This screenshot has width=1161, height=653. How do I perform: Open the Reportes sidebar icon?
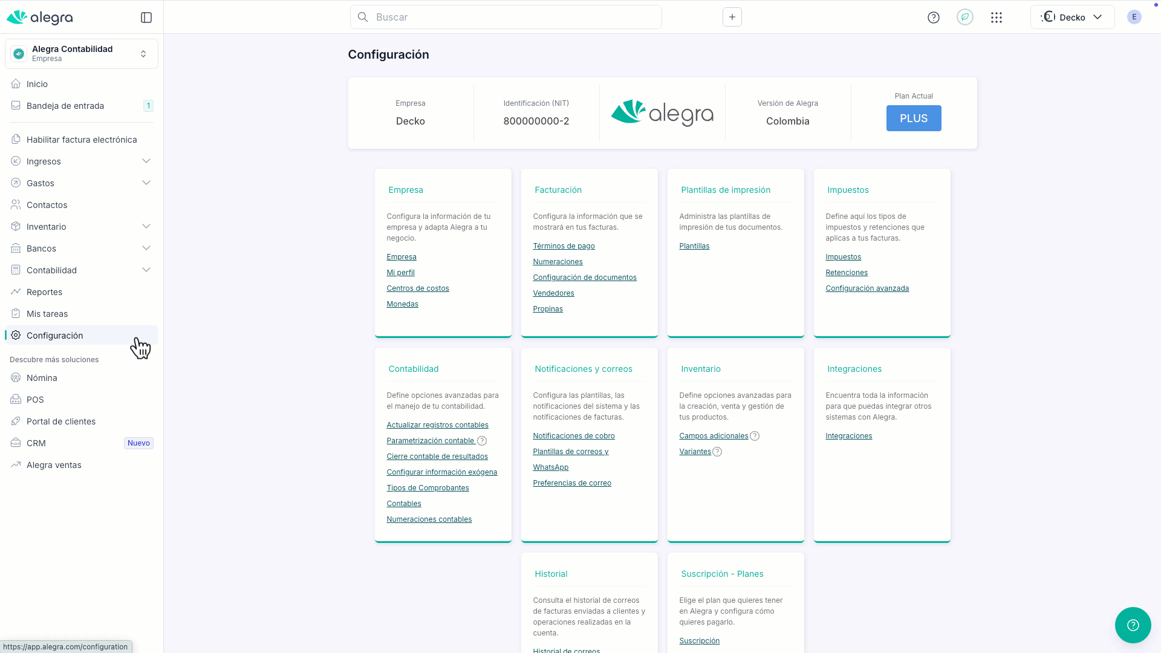pyautogui.click(x=15, y=291)
